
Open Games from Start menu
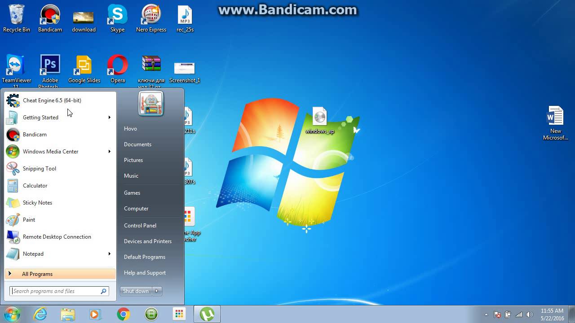(x=132, y=193)
